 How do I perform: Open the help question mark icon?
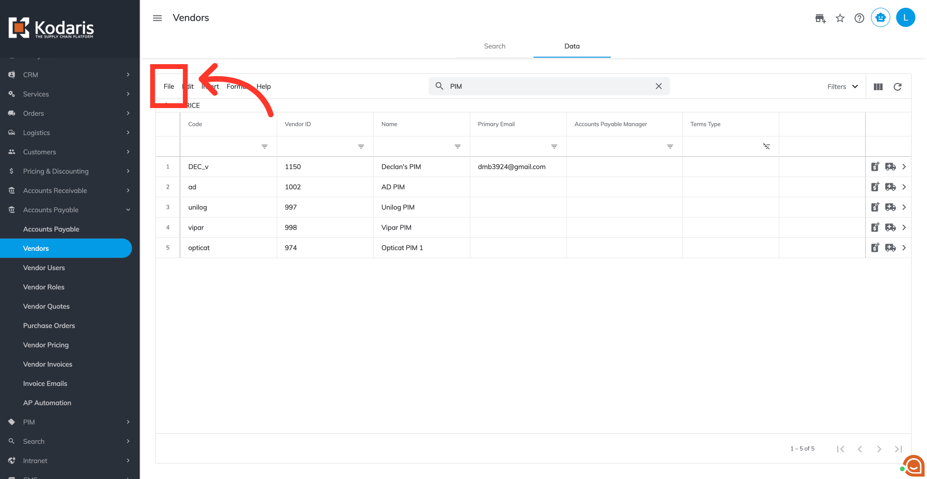pyautogui.click(x=859, y=18)
